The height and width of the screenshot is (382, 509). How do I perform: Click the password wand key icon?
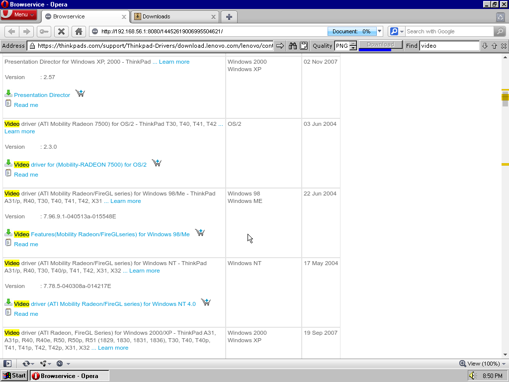tap(44, 31)
